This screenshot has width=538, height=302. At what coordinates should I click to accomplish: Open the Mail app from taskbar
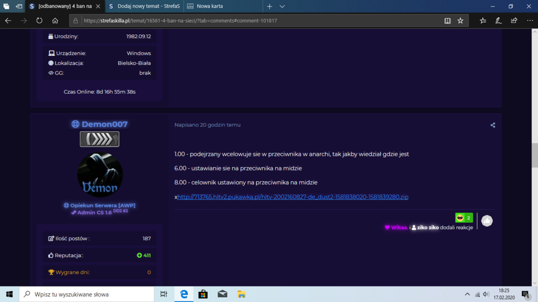tap(222, 294)
